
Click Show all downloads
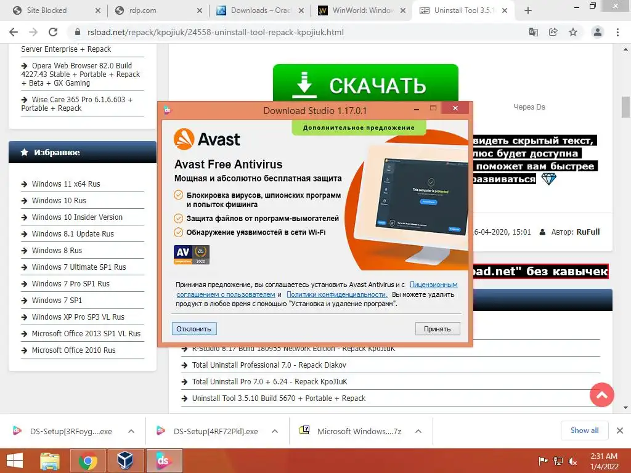(x=584, y=431)
